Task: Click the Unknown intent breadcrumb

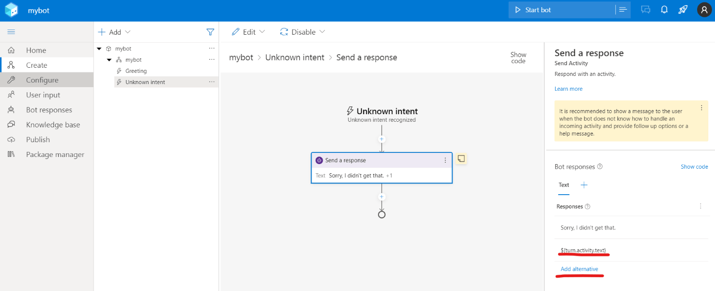Action: coord(295,58)
